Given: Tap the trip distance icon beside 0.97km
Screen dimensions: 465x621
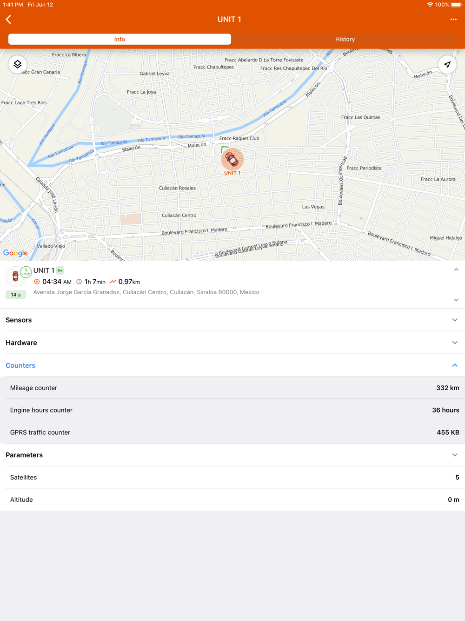Looking at the screenshot, I should tap(113, 282).
